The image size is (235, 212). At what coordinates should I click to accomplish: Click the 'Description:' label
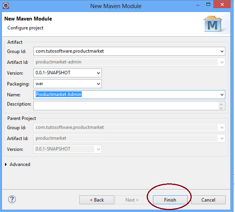point(19,104)
